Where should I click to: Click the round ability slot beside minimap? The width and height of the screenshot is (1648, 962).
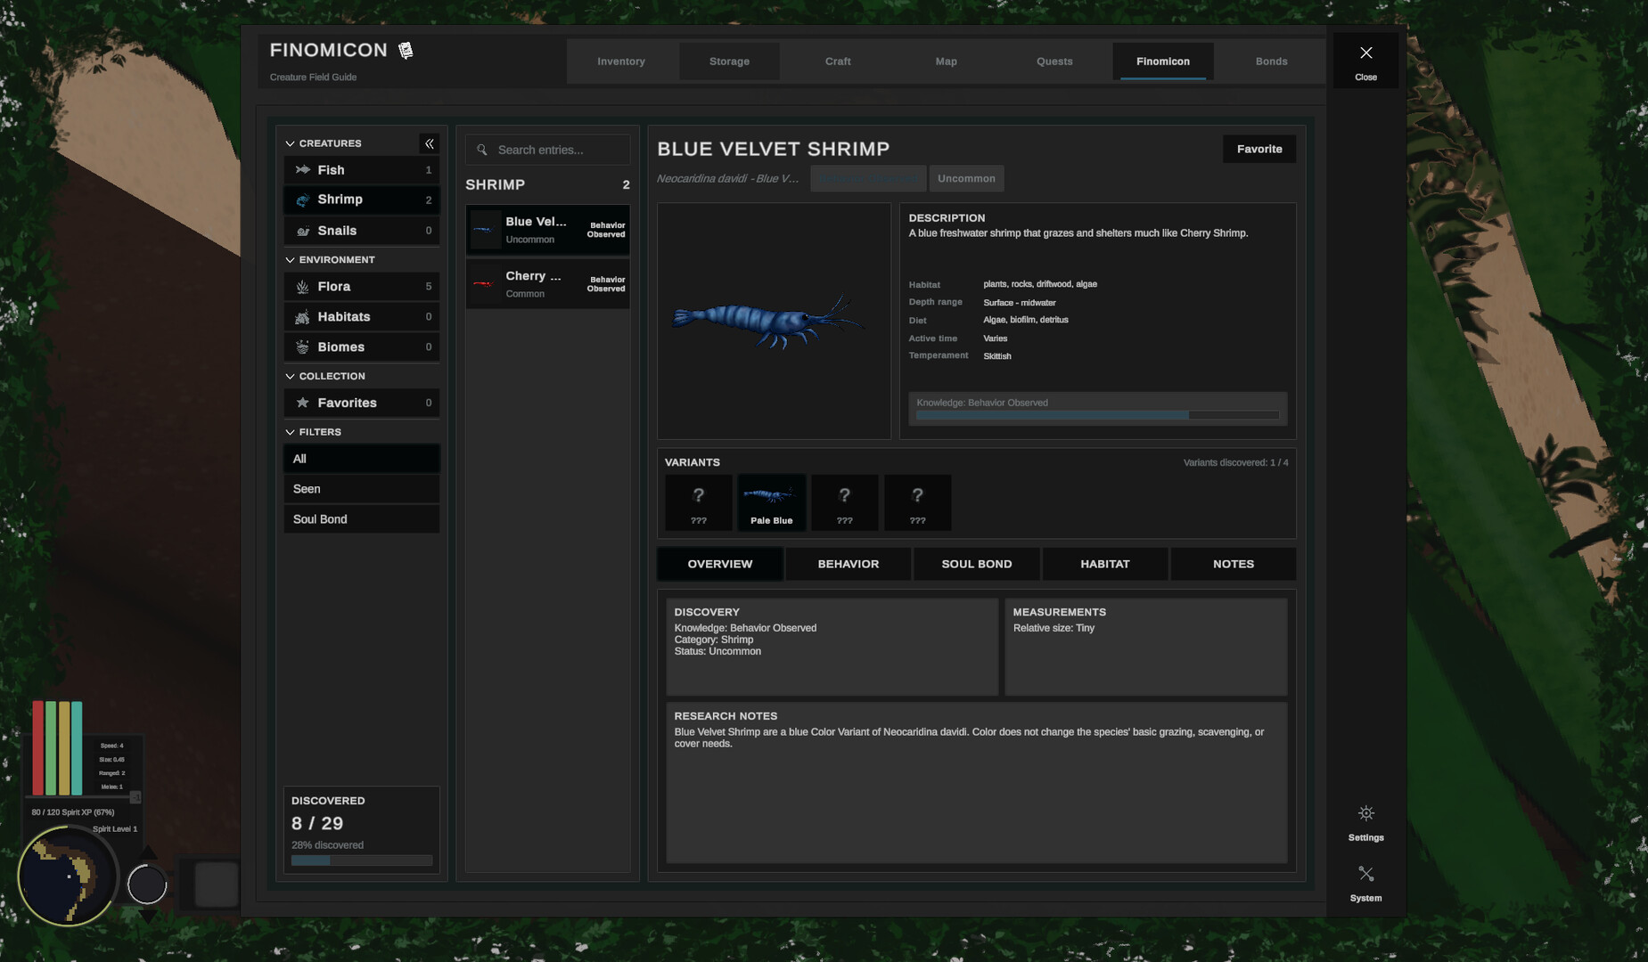pyautogui.click(x=147, y=885)
